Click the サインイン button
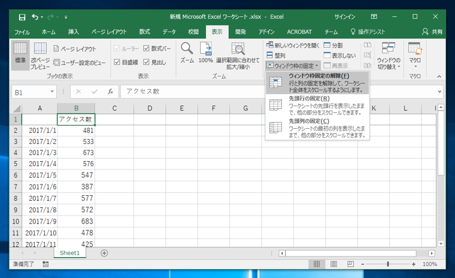455x278 pixels. pyautogui.click(x=345, y=17)
